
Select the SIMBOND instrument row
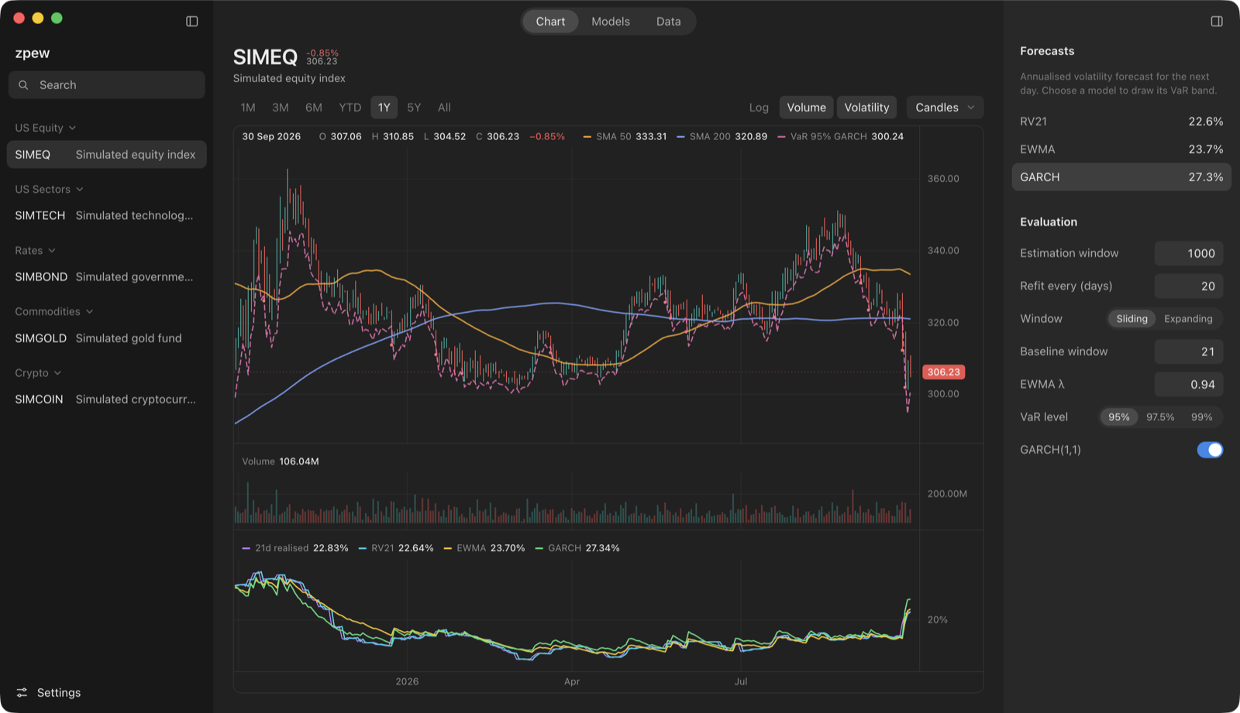click(x=107, y=277)
